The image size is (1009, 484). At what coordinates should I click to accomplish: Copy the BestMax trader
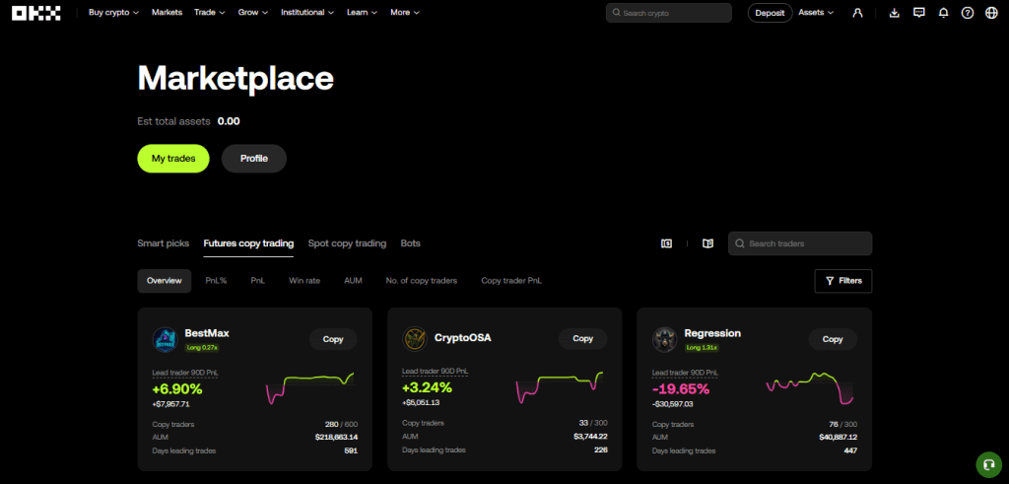333,339
